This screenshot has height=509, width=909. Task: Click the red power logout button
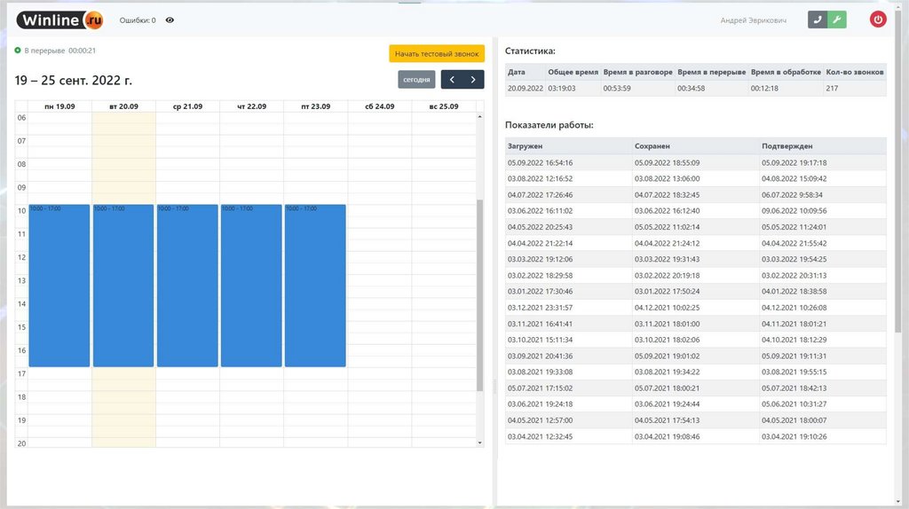point(878,20)
